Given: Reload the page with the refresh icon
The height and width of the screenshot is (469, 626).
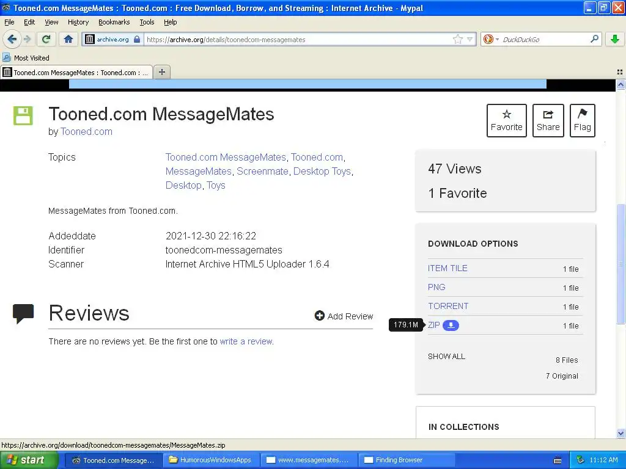Looking at the screenshot, I should tap(46, 39).
